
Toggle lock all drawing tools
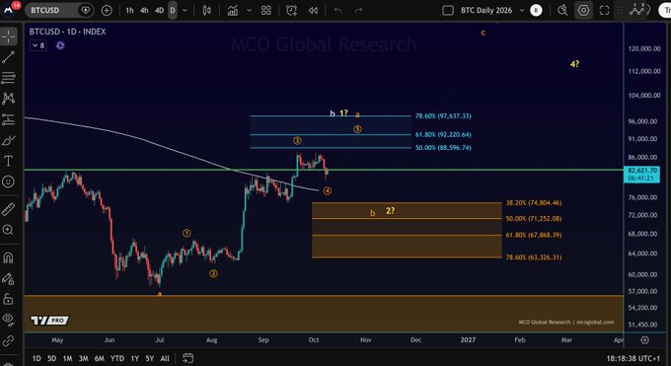(9, 299)
